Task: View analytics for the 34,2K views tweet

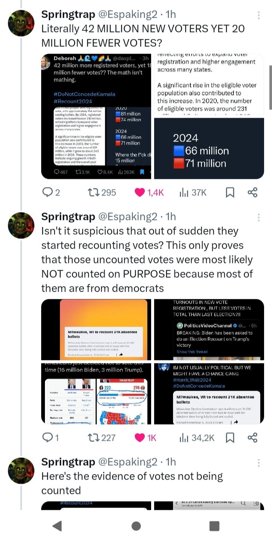Action: click(x=184, y=438)
